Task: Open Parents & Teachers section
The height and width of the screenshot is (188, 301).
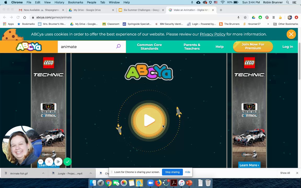Action: click(192, 47)
